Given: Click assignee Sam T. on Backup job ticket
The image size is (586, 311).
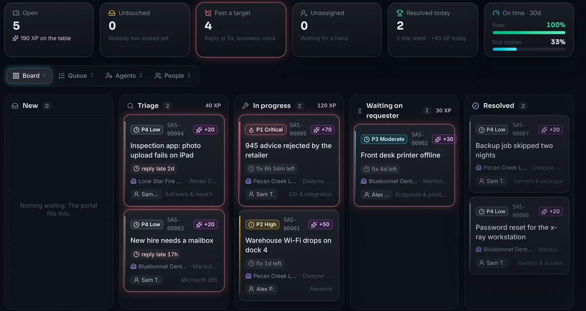Looking at the screenshot, I should pos(491,181).
